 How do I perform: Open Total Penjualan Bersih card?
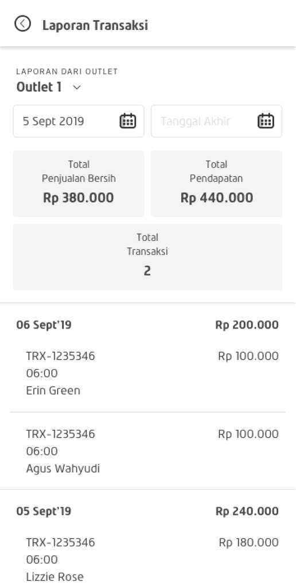click(x=79, y=184)
